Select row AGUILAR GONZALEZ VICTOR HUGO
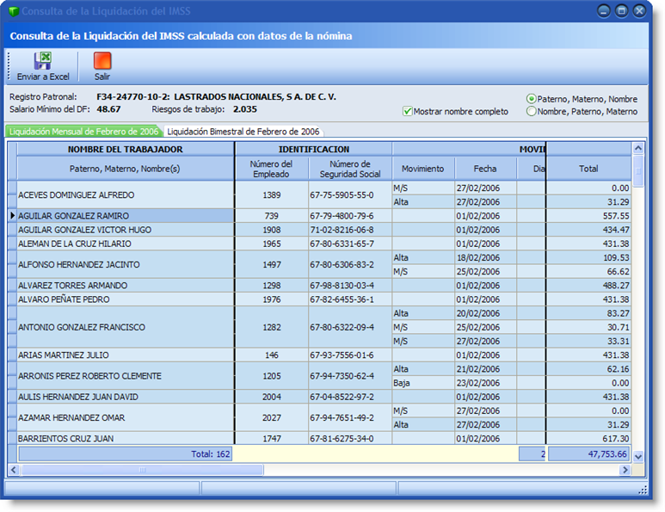This screenshot has height=512, width=665. tap(125, 230)
